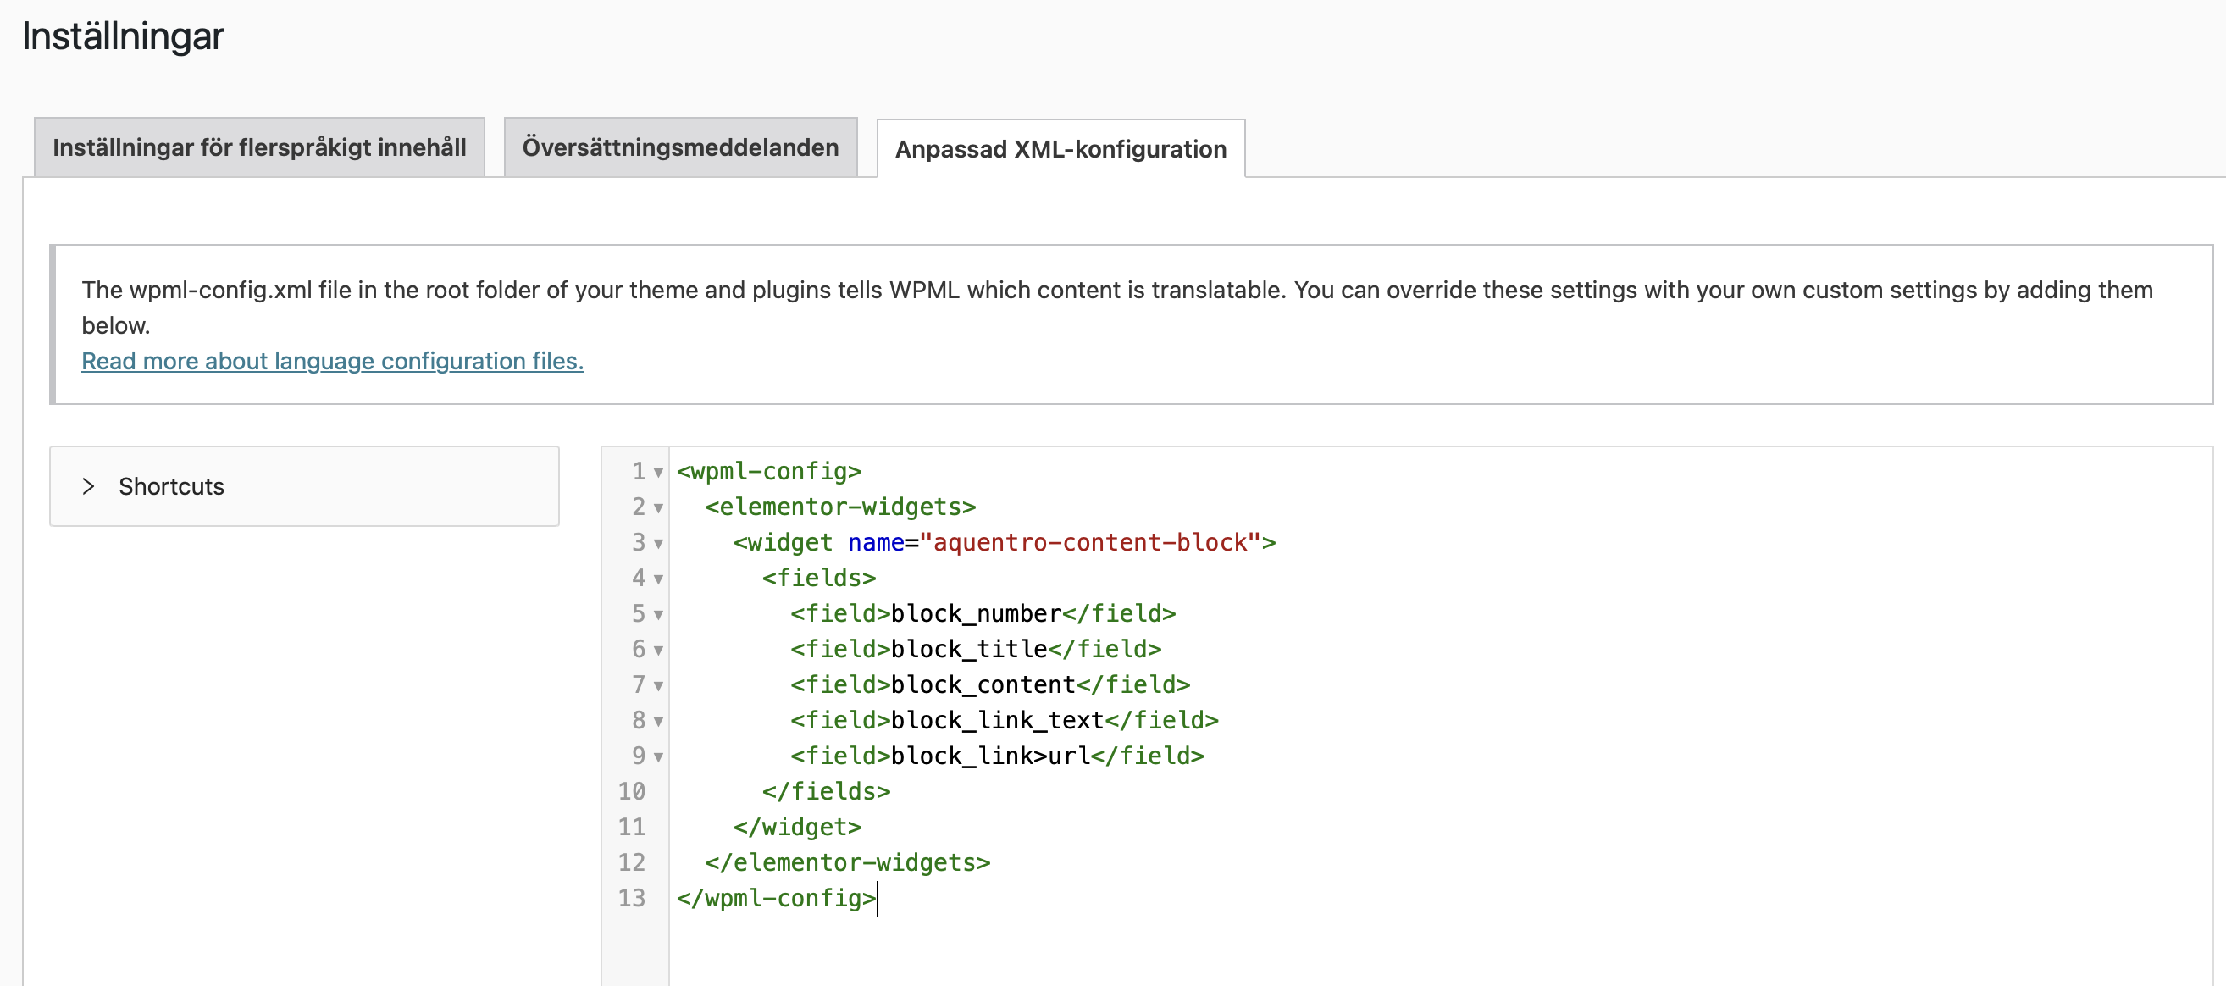Switch to Översättningsmeddelanden tab

[680, 147]
